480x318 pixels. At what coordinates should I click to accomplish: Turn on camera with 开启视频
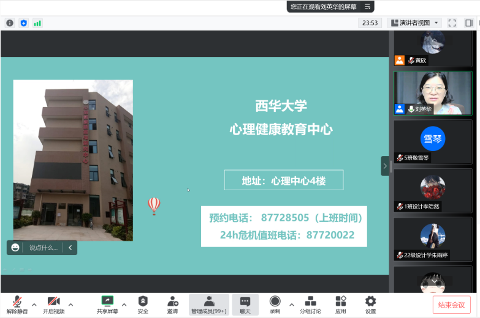point(53,305)
